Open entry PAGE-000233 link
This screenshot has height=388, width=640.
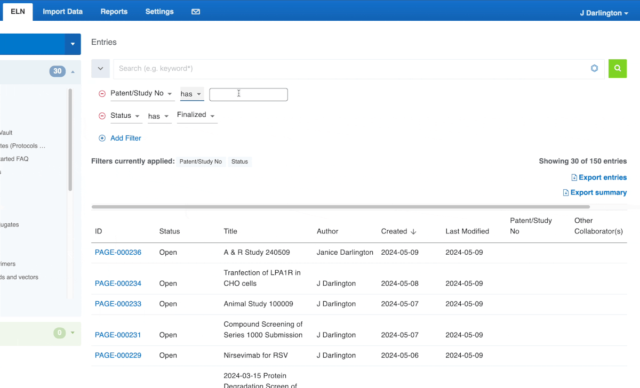point(118,304)
